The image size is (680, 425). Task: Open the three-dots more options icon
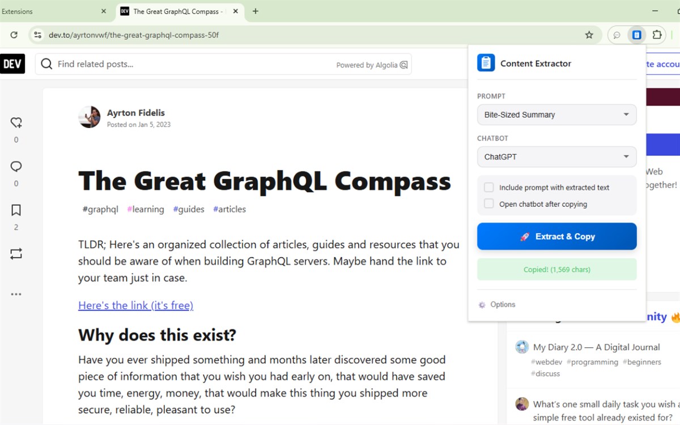pos(16,294)
